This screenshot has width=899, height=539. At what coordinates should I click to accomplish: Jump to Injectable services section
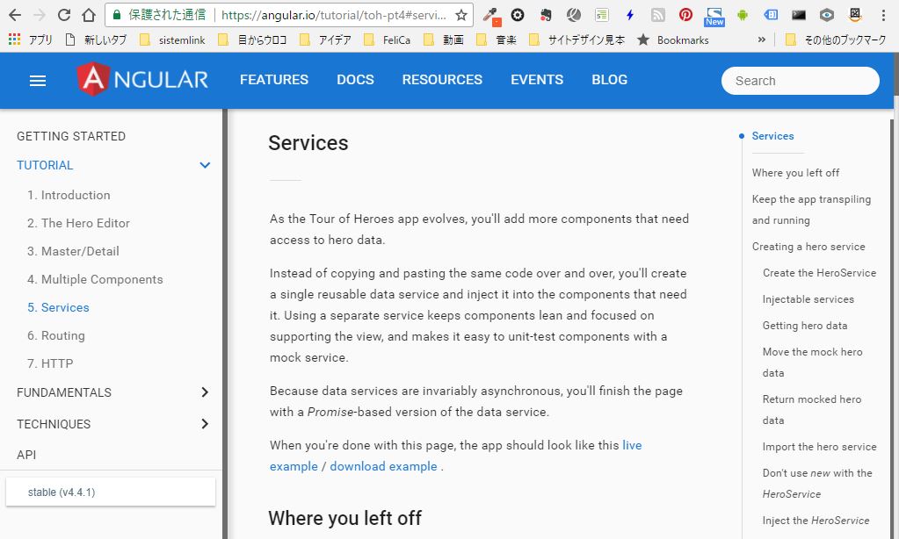[808, 299]
